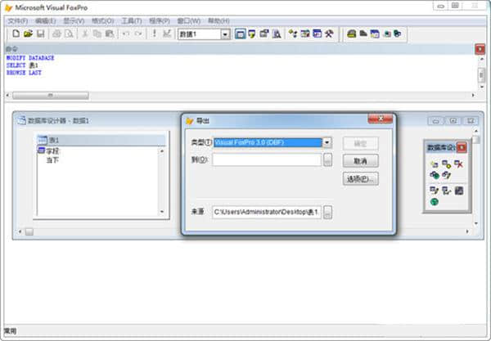Viewport: 491px width, 341px height.
Task: Click the New Table icon in designer toolbar
Action: 435,164
